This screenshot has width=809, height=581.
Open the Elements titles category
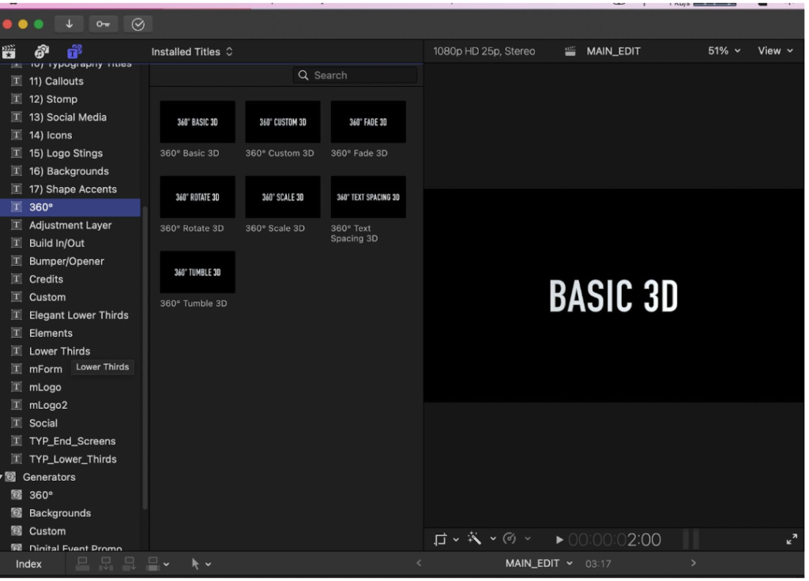[70, 333]
